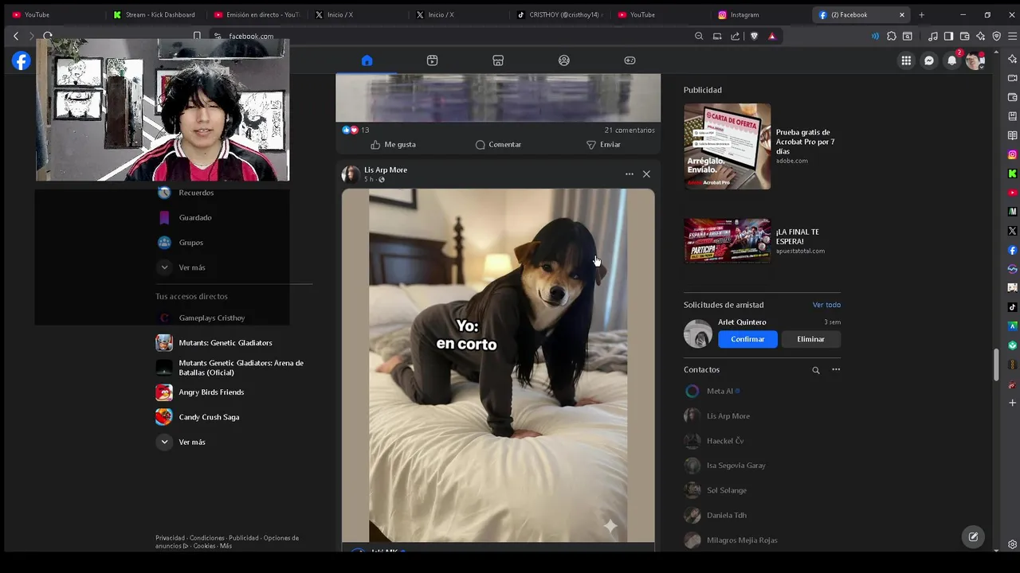Open the browser extensions puzzle icon

pyautogui.click(x=892, y=36)
